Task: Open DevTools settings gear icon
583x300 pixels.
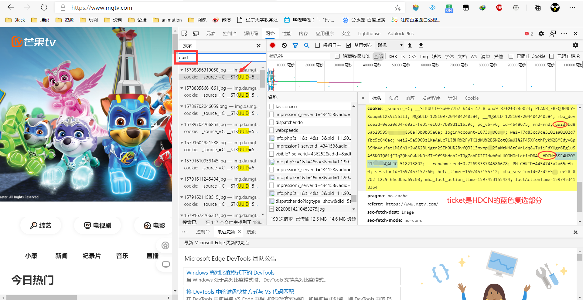Action: (x=541, y=34)
